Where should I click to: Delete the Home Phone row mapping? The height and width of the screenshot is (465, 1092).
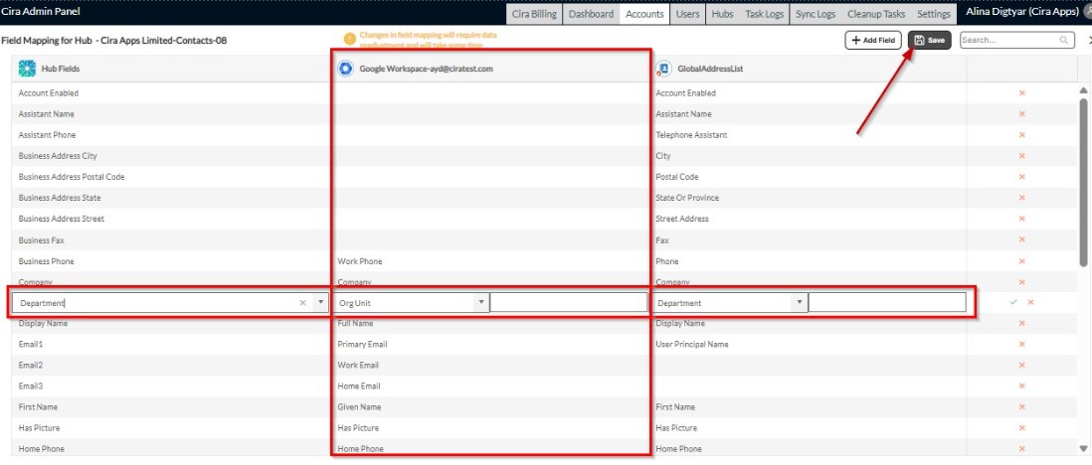click(x=1021, y=448)
